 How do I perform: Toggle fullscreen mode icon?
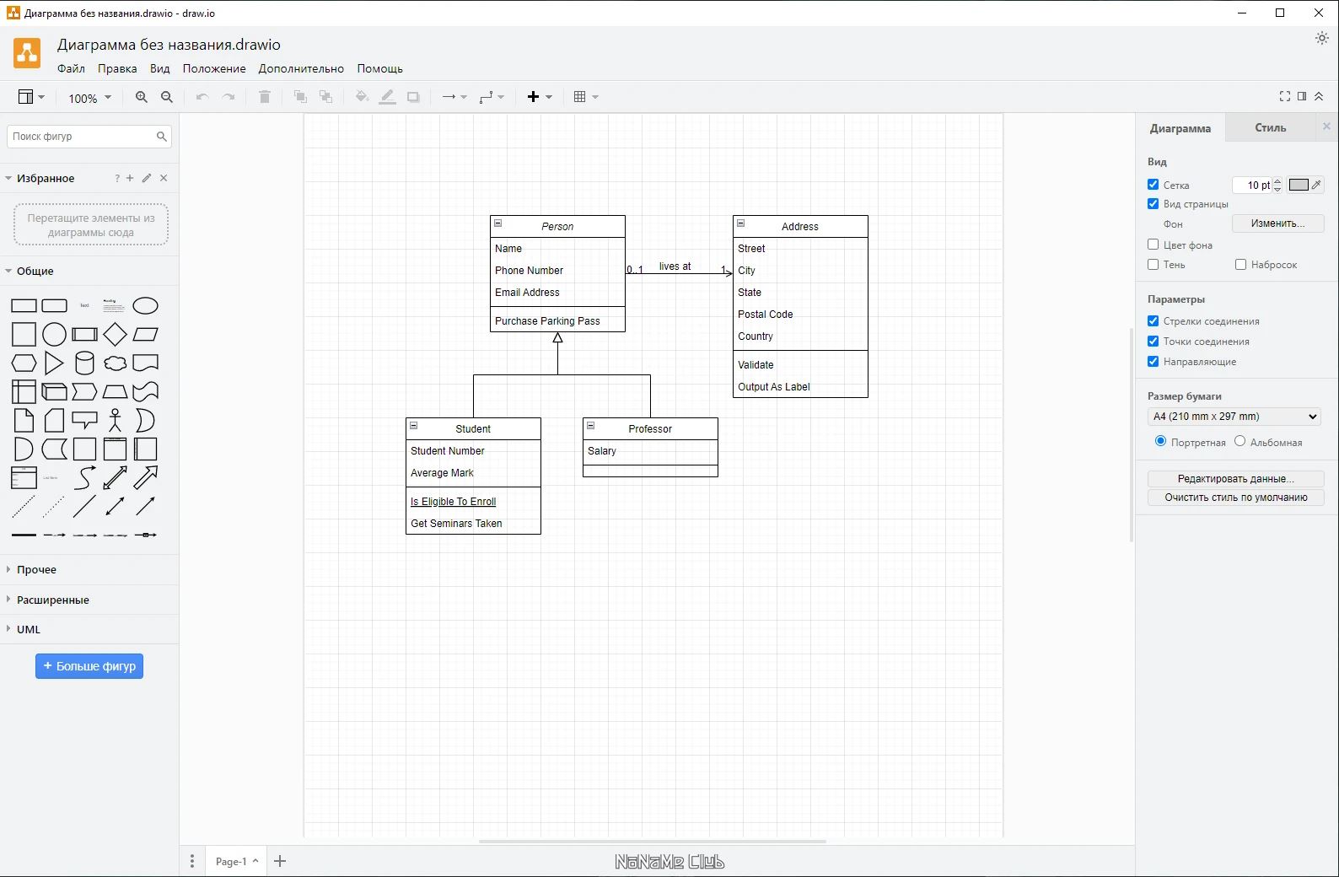[1284, 97]
